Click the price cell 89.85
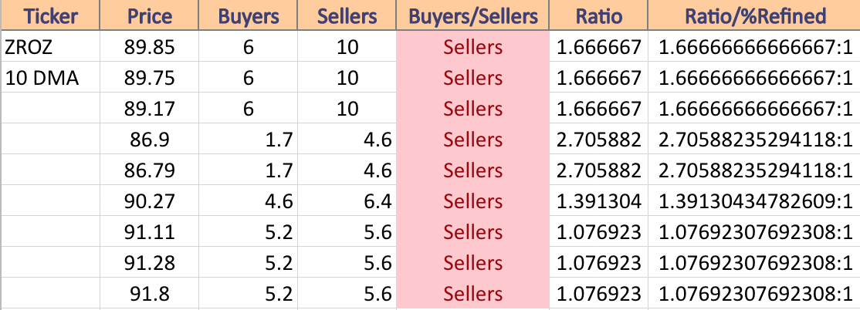The width and height of the screenshot is (860, 310). click(x=149, y=46)
